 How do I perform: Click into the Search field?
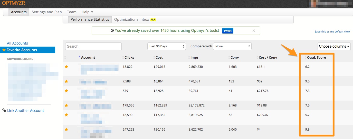(93, 46)
